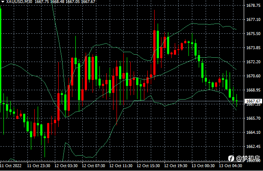Click price scale value 1677.10
The image size is (263, 171).
(253, 20)
